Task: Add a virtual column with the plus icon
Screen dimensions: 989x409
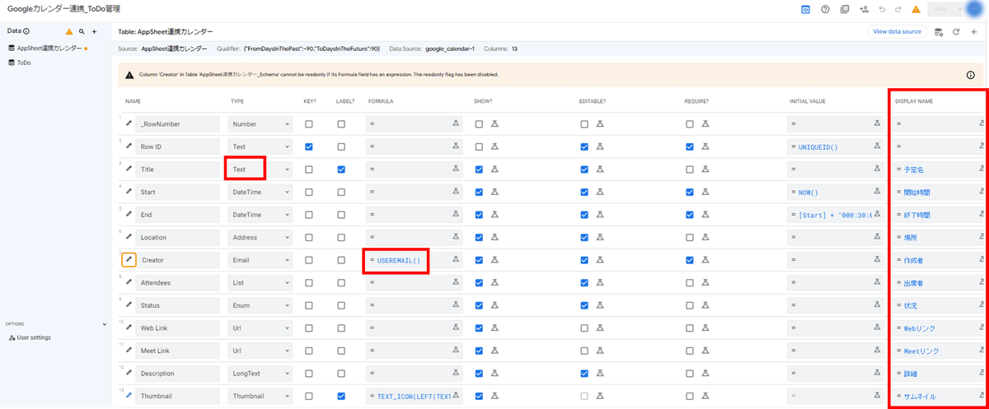Action: (973, 31)
